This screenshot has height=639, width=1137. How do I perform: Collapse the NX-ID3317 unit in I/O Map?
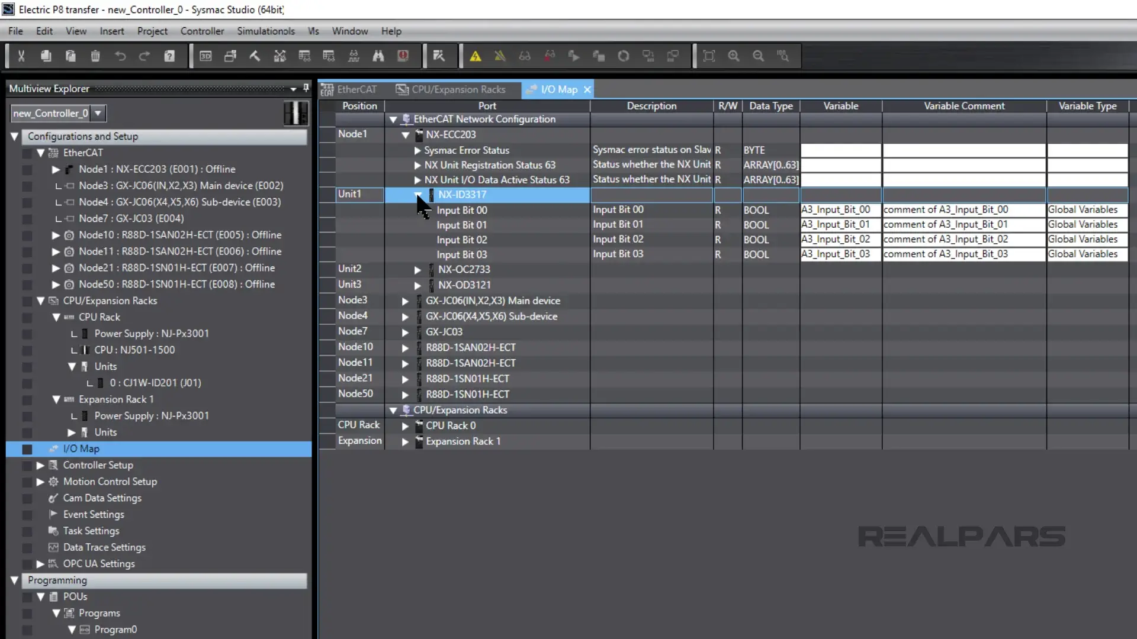pyautogui.click(x=417, y=195)
